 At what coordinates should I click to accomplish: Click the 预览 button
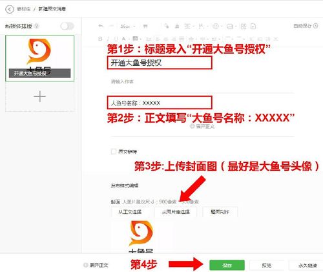coord(267,266)
